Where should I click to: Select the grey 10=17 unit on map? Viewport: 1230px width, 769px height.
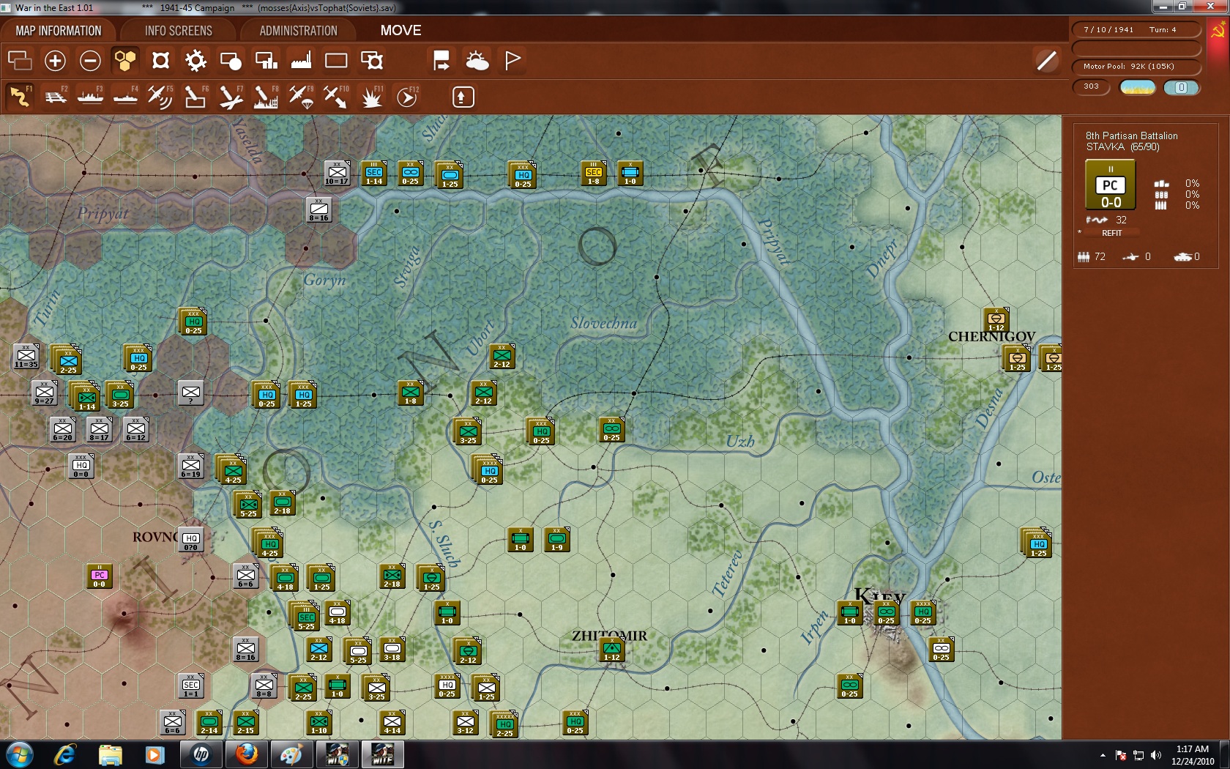[x=337, y=174]
